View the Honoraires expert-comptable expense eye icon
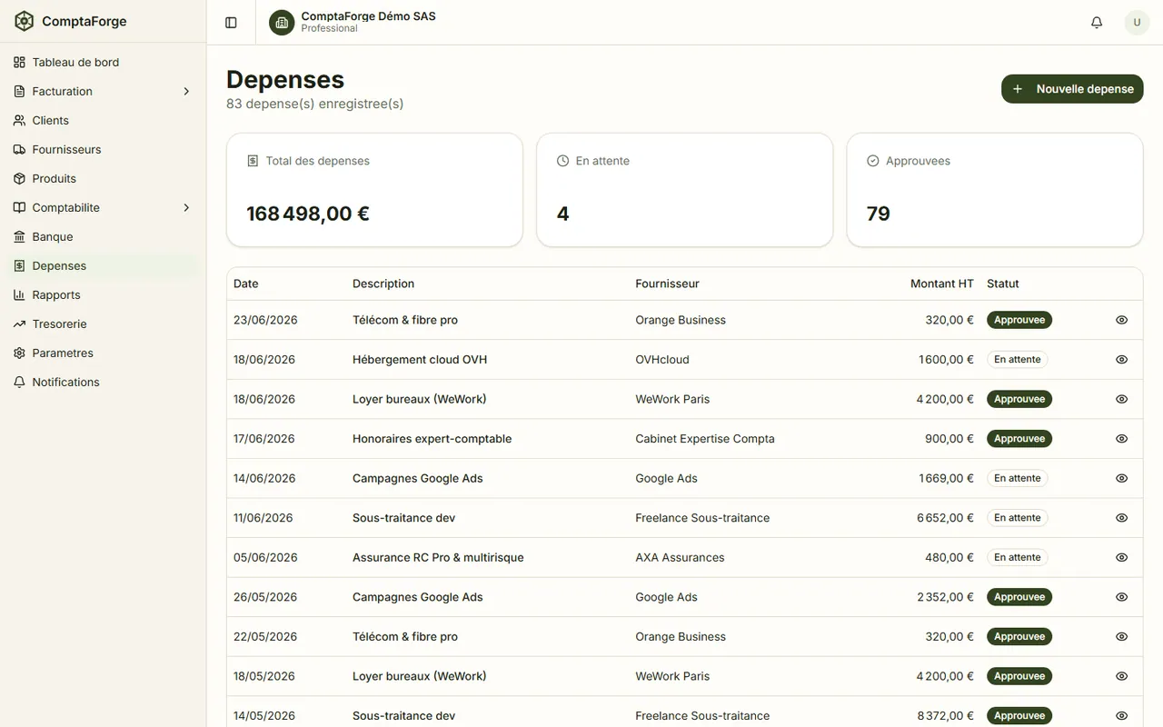The height and width of the screenshot is (727, 1163). click(x=1121, y=439)
